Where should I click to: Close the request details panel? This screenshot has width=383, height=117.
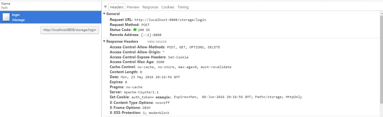click(105, 7)
